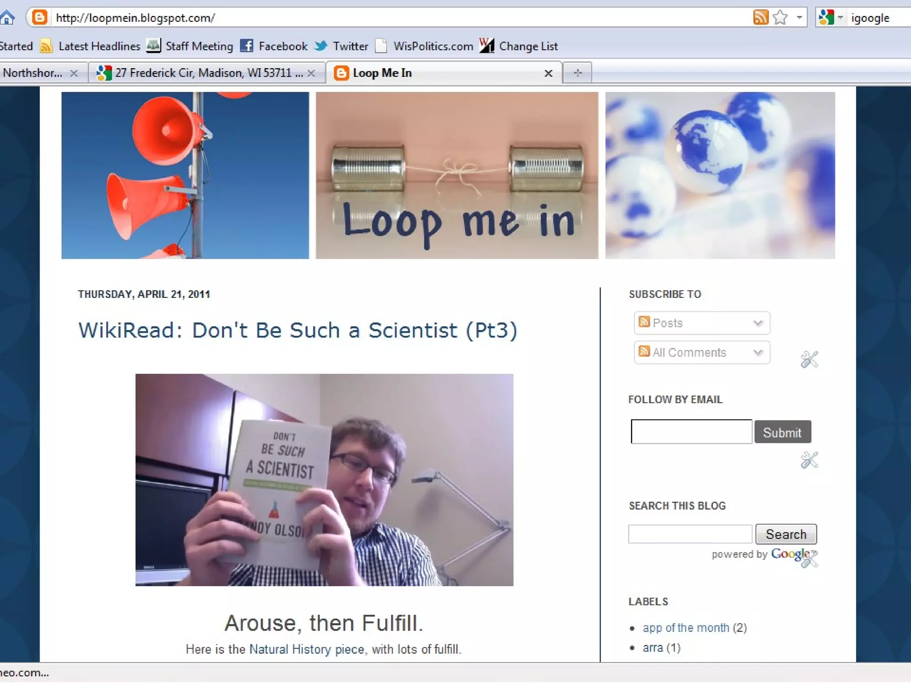Open a new tab with plus button
The image size is (911, 683).
click(577, 73)
